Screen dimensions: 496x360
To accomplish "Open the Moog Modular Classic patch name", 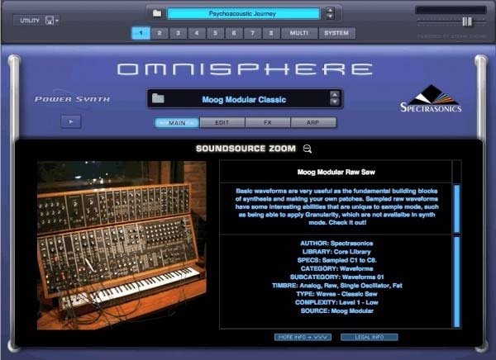I will tap(244, 100).
